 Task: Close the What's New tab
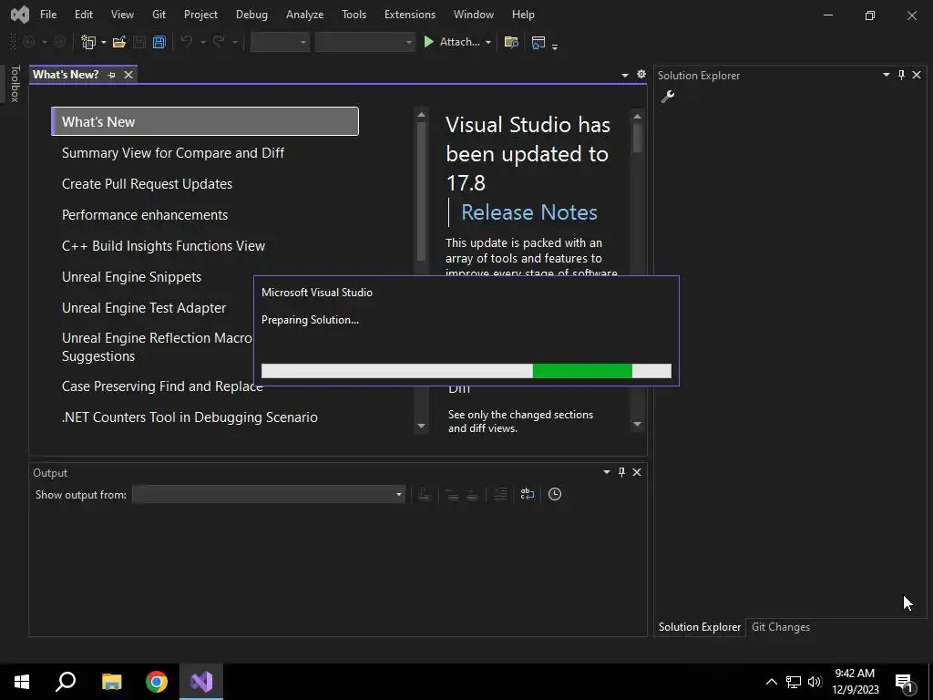click(x=128, y=75)
